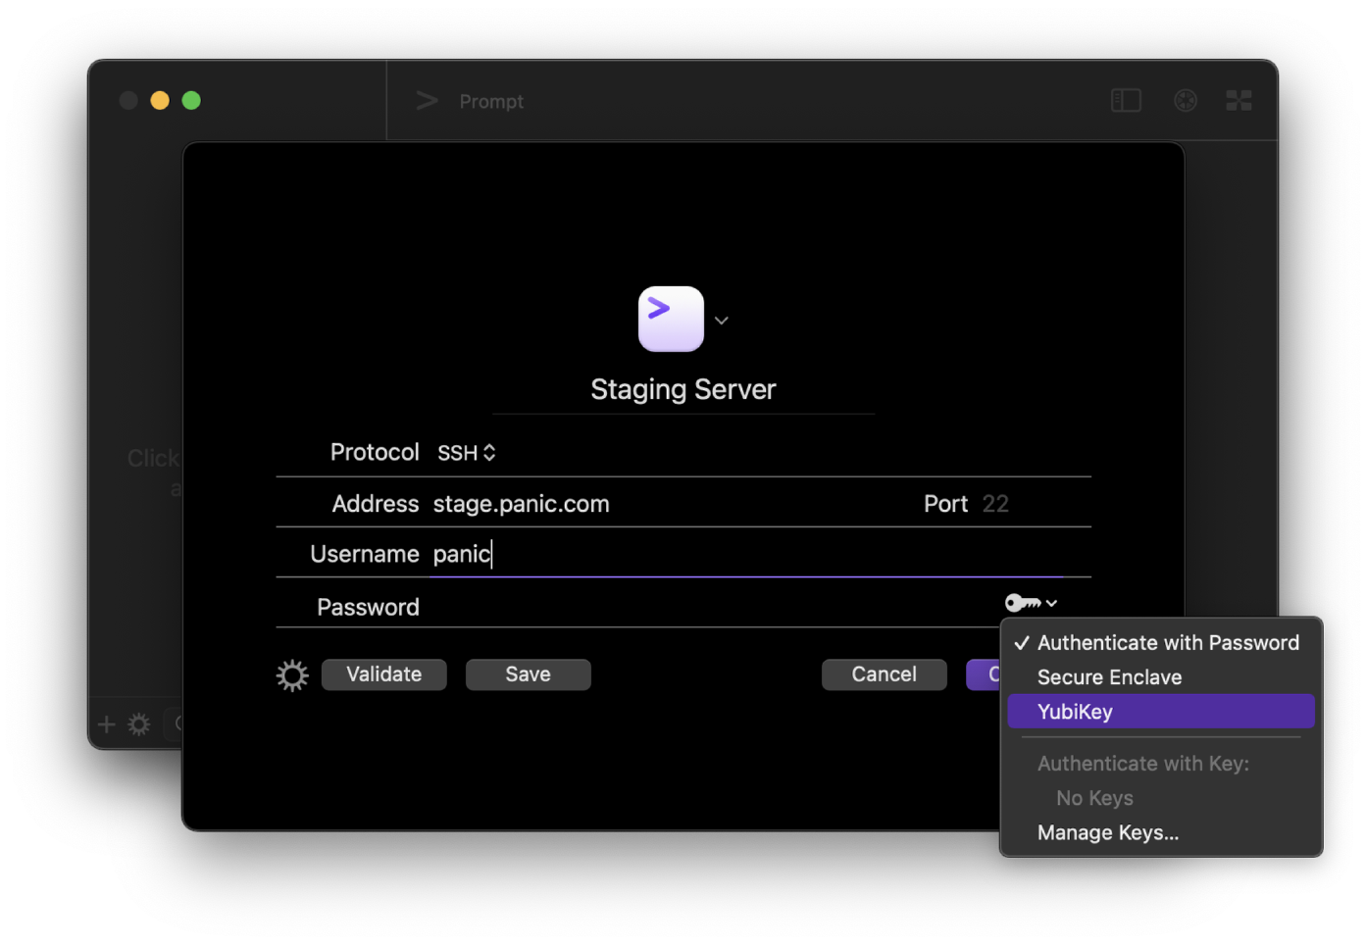
Task: Open the Protocol SSH dropdown
Action: [467, 453]
